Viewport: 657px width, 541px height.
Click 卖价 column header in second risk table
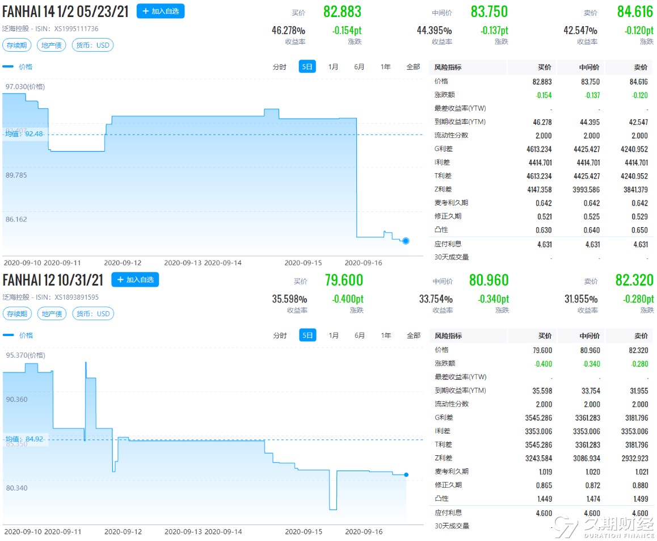pyautogui.click(x=641, y=336)
